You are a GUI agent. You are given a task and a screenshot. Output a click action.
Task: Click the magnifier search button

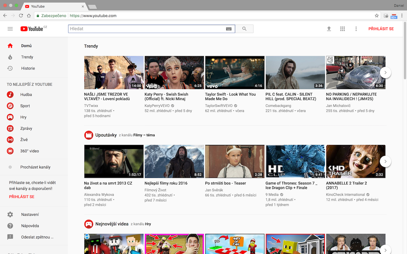pyautogui.click(x=244, y=29)
